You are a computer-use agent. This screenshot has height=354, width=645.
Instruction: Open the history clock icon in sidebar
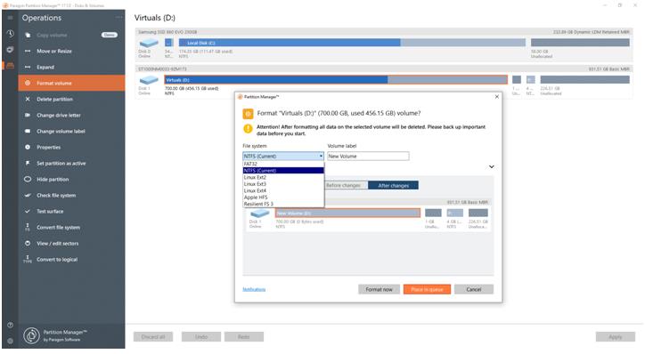coord(10,33)
